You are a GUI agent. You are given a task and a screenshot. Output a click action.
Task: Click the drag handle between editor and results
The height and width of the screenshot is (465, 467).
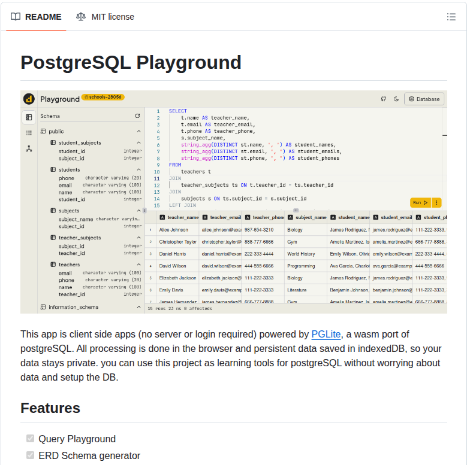pyautogui.click(x=296, y=210)
